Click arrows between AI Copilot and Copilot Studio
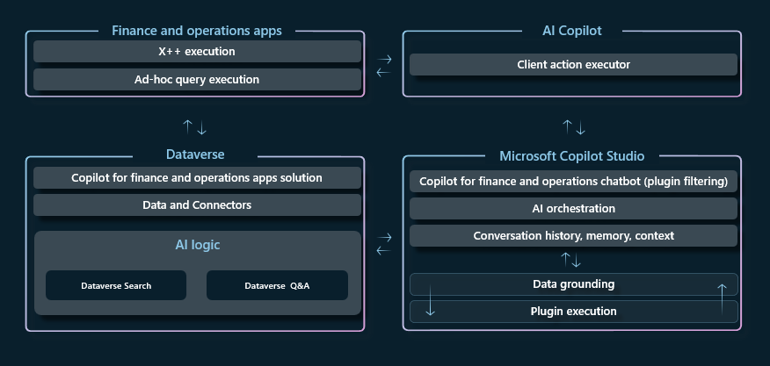Screen dimensions: 770x366 click(x=572, y=127)
